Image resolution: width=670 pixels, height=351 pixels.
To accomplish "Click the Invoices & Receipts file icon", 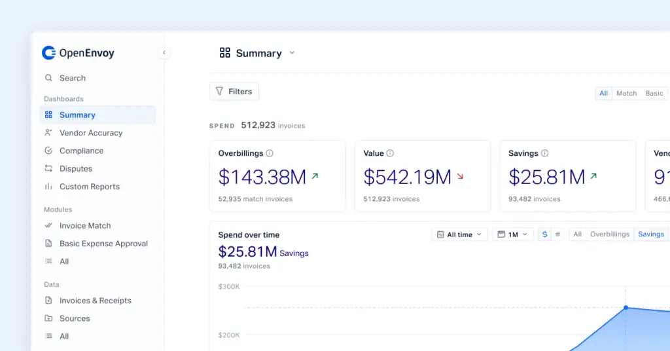I will coord(48,300).
